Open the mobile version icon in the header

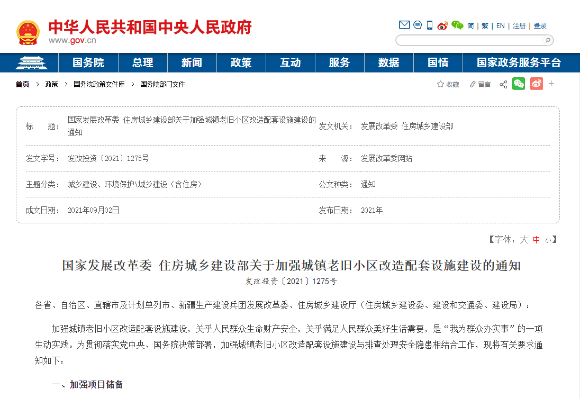429,25
